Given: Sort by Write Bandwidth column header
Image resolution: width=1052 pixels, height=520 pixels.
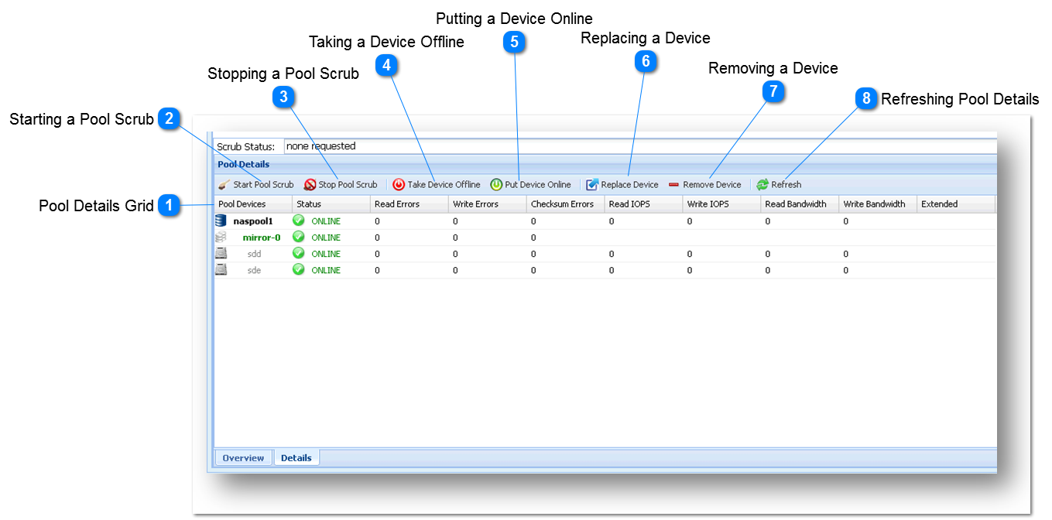Looking at the screenshot, I should (879, 204).
